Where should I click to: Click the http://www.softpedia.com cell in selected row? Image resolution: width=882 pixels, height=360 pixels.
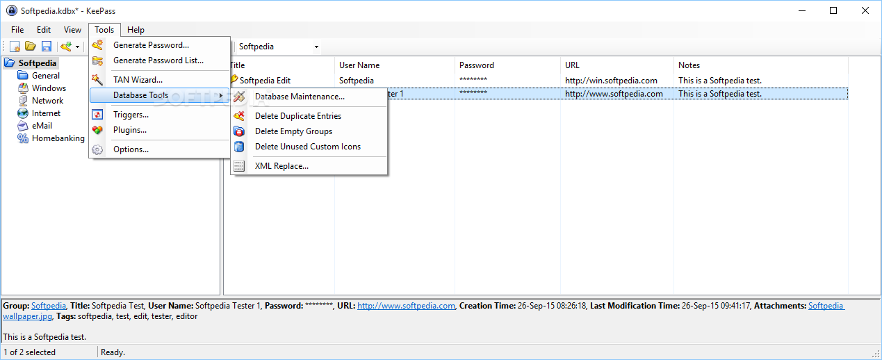(x=614, y=94)
